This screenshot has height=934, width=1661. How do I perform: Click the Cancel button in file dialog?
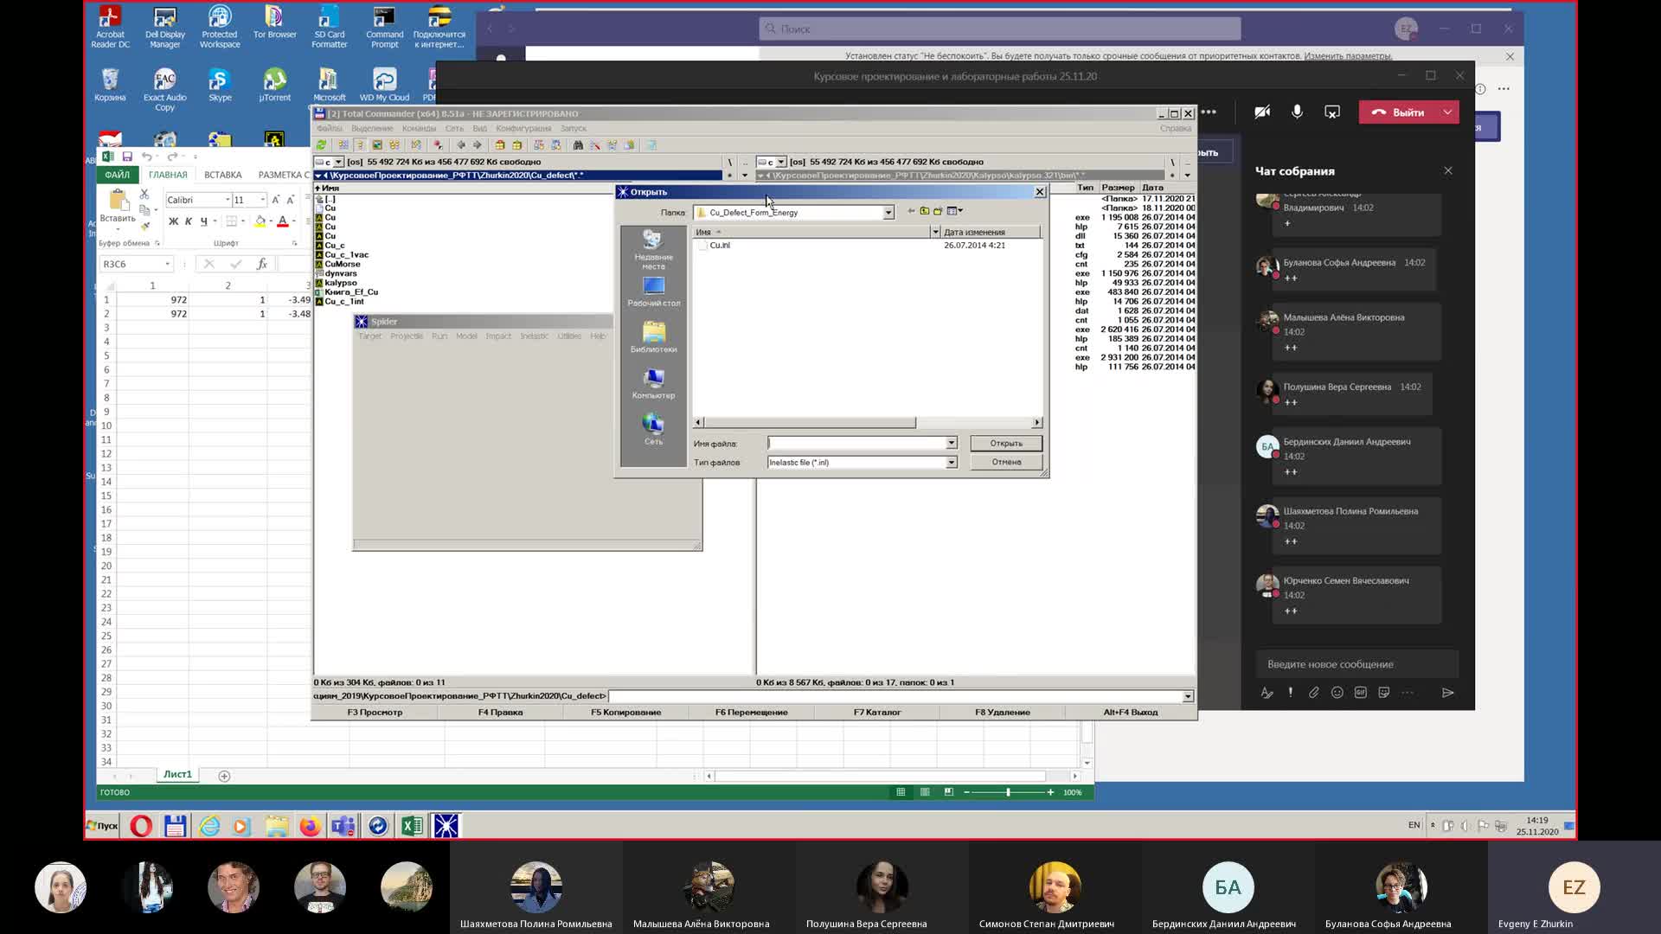click(1005, 462)
